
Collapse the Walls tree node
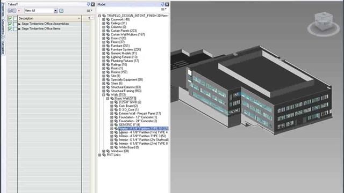[x=104, y=95]
